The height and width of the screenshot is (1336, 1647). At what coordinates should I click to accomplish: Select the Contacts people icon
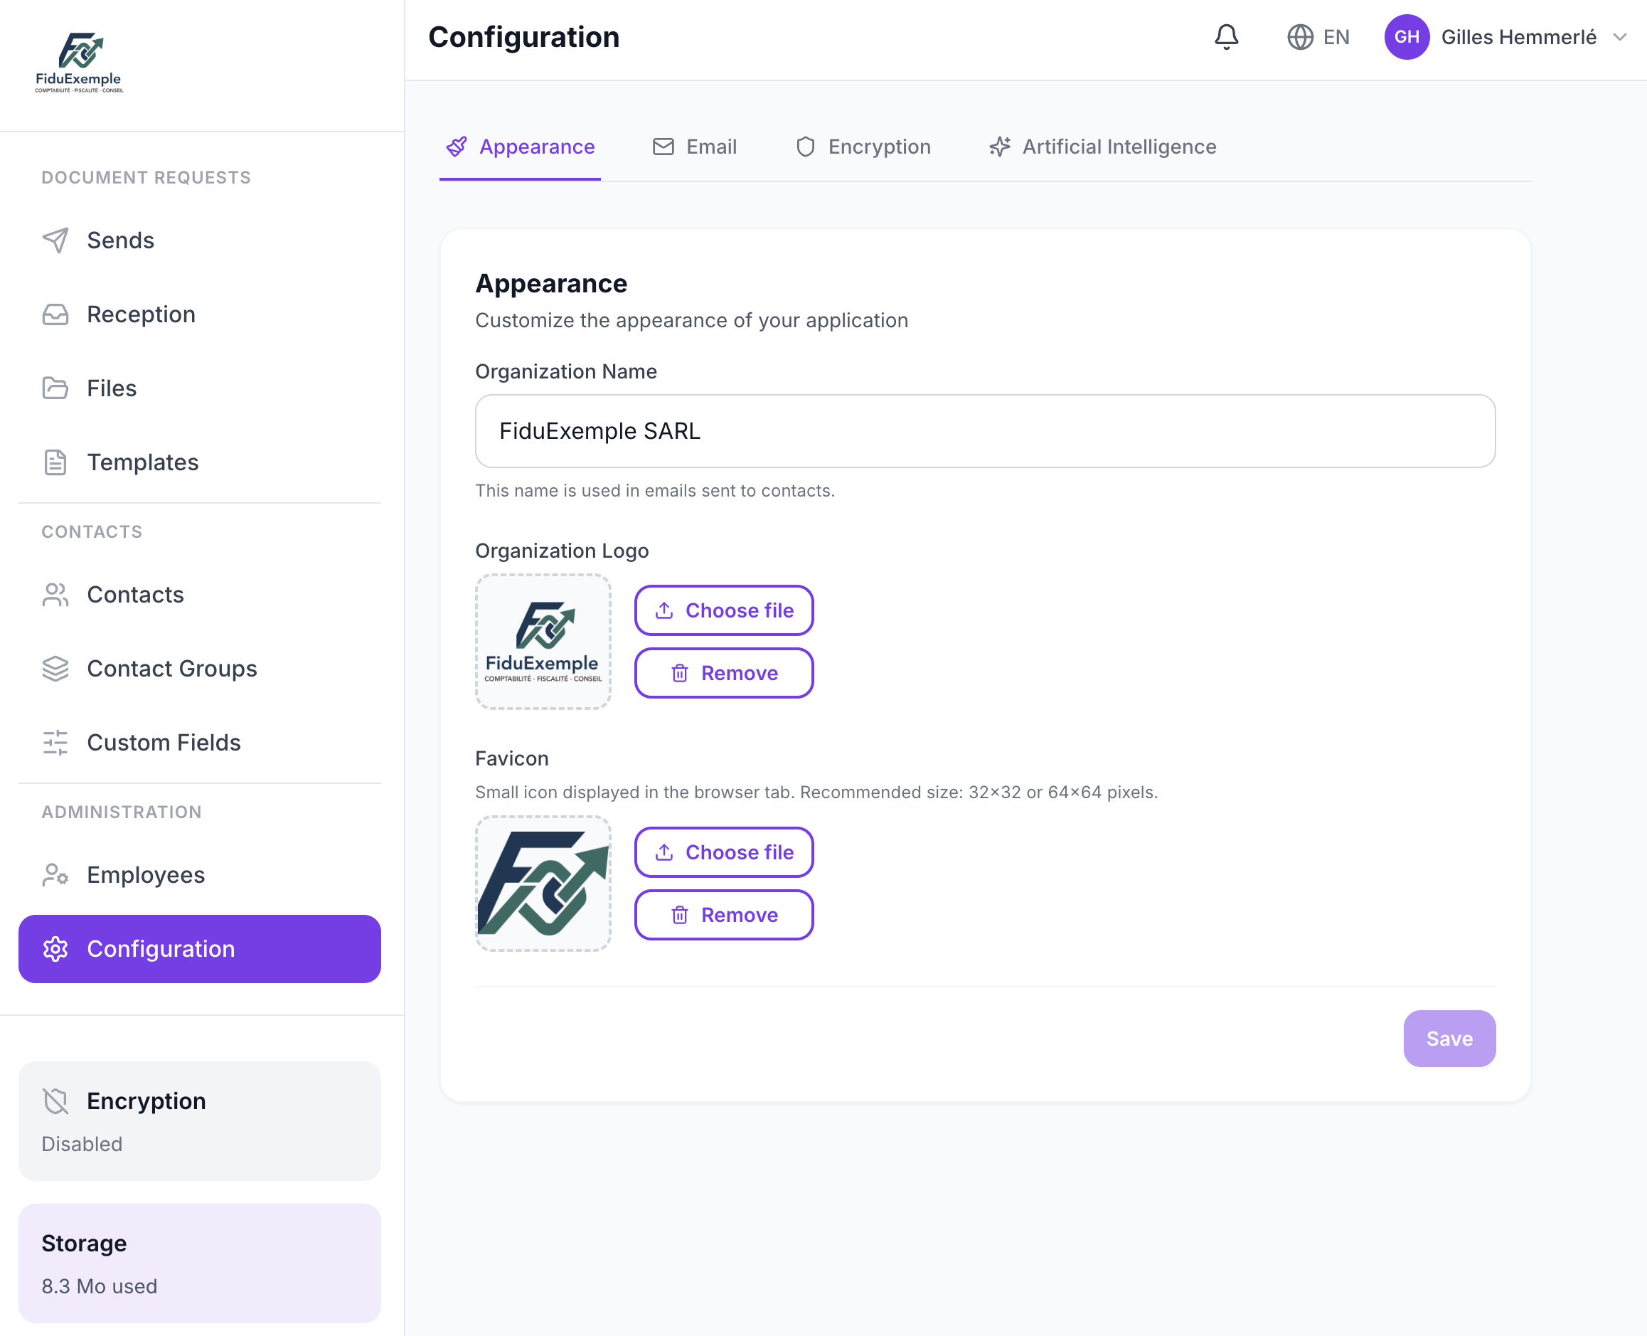(x=54, y=594)
